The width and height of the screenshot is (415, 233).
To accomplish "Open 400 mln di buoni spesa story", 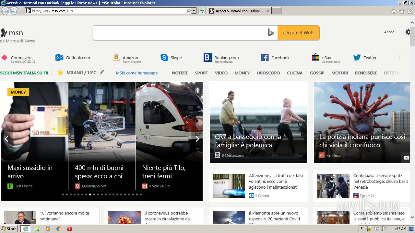I will pyautogui.click(x=99, y=172).
